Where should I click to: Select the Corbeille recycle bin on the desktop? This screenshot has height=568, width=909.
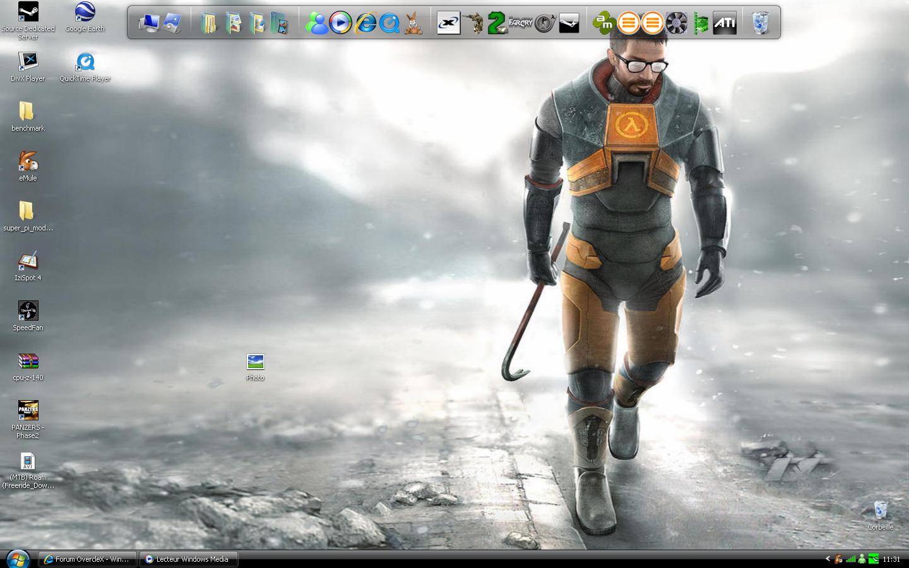(x=880, y=516)
